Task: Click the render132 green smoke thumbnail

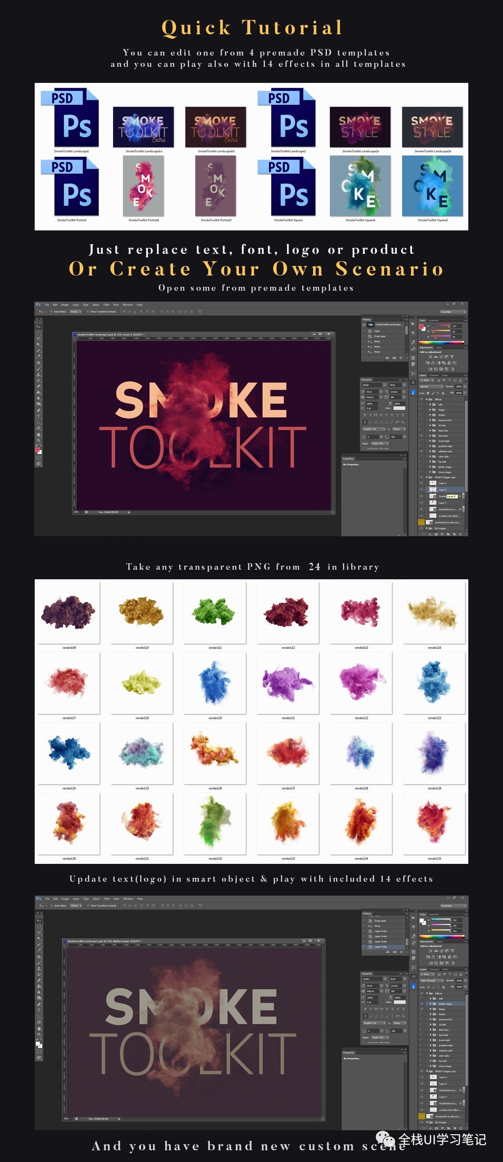Action: [x=215, y=824]
